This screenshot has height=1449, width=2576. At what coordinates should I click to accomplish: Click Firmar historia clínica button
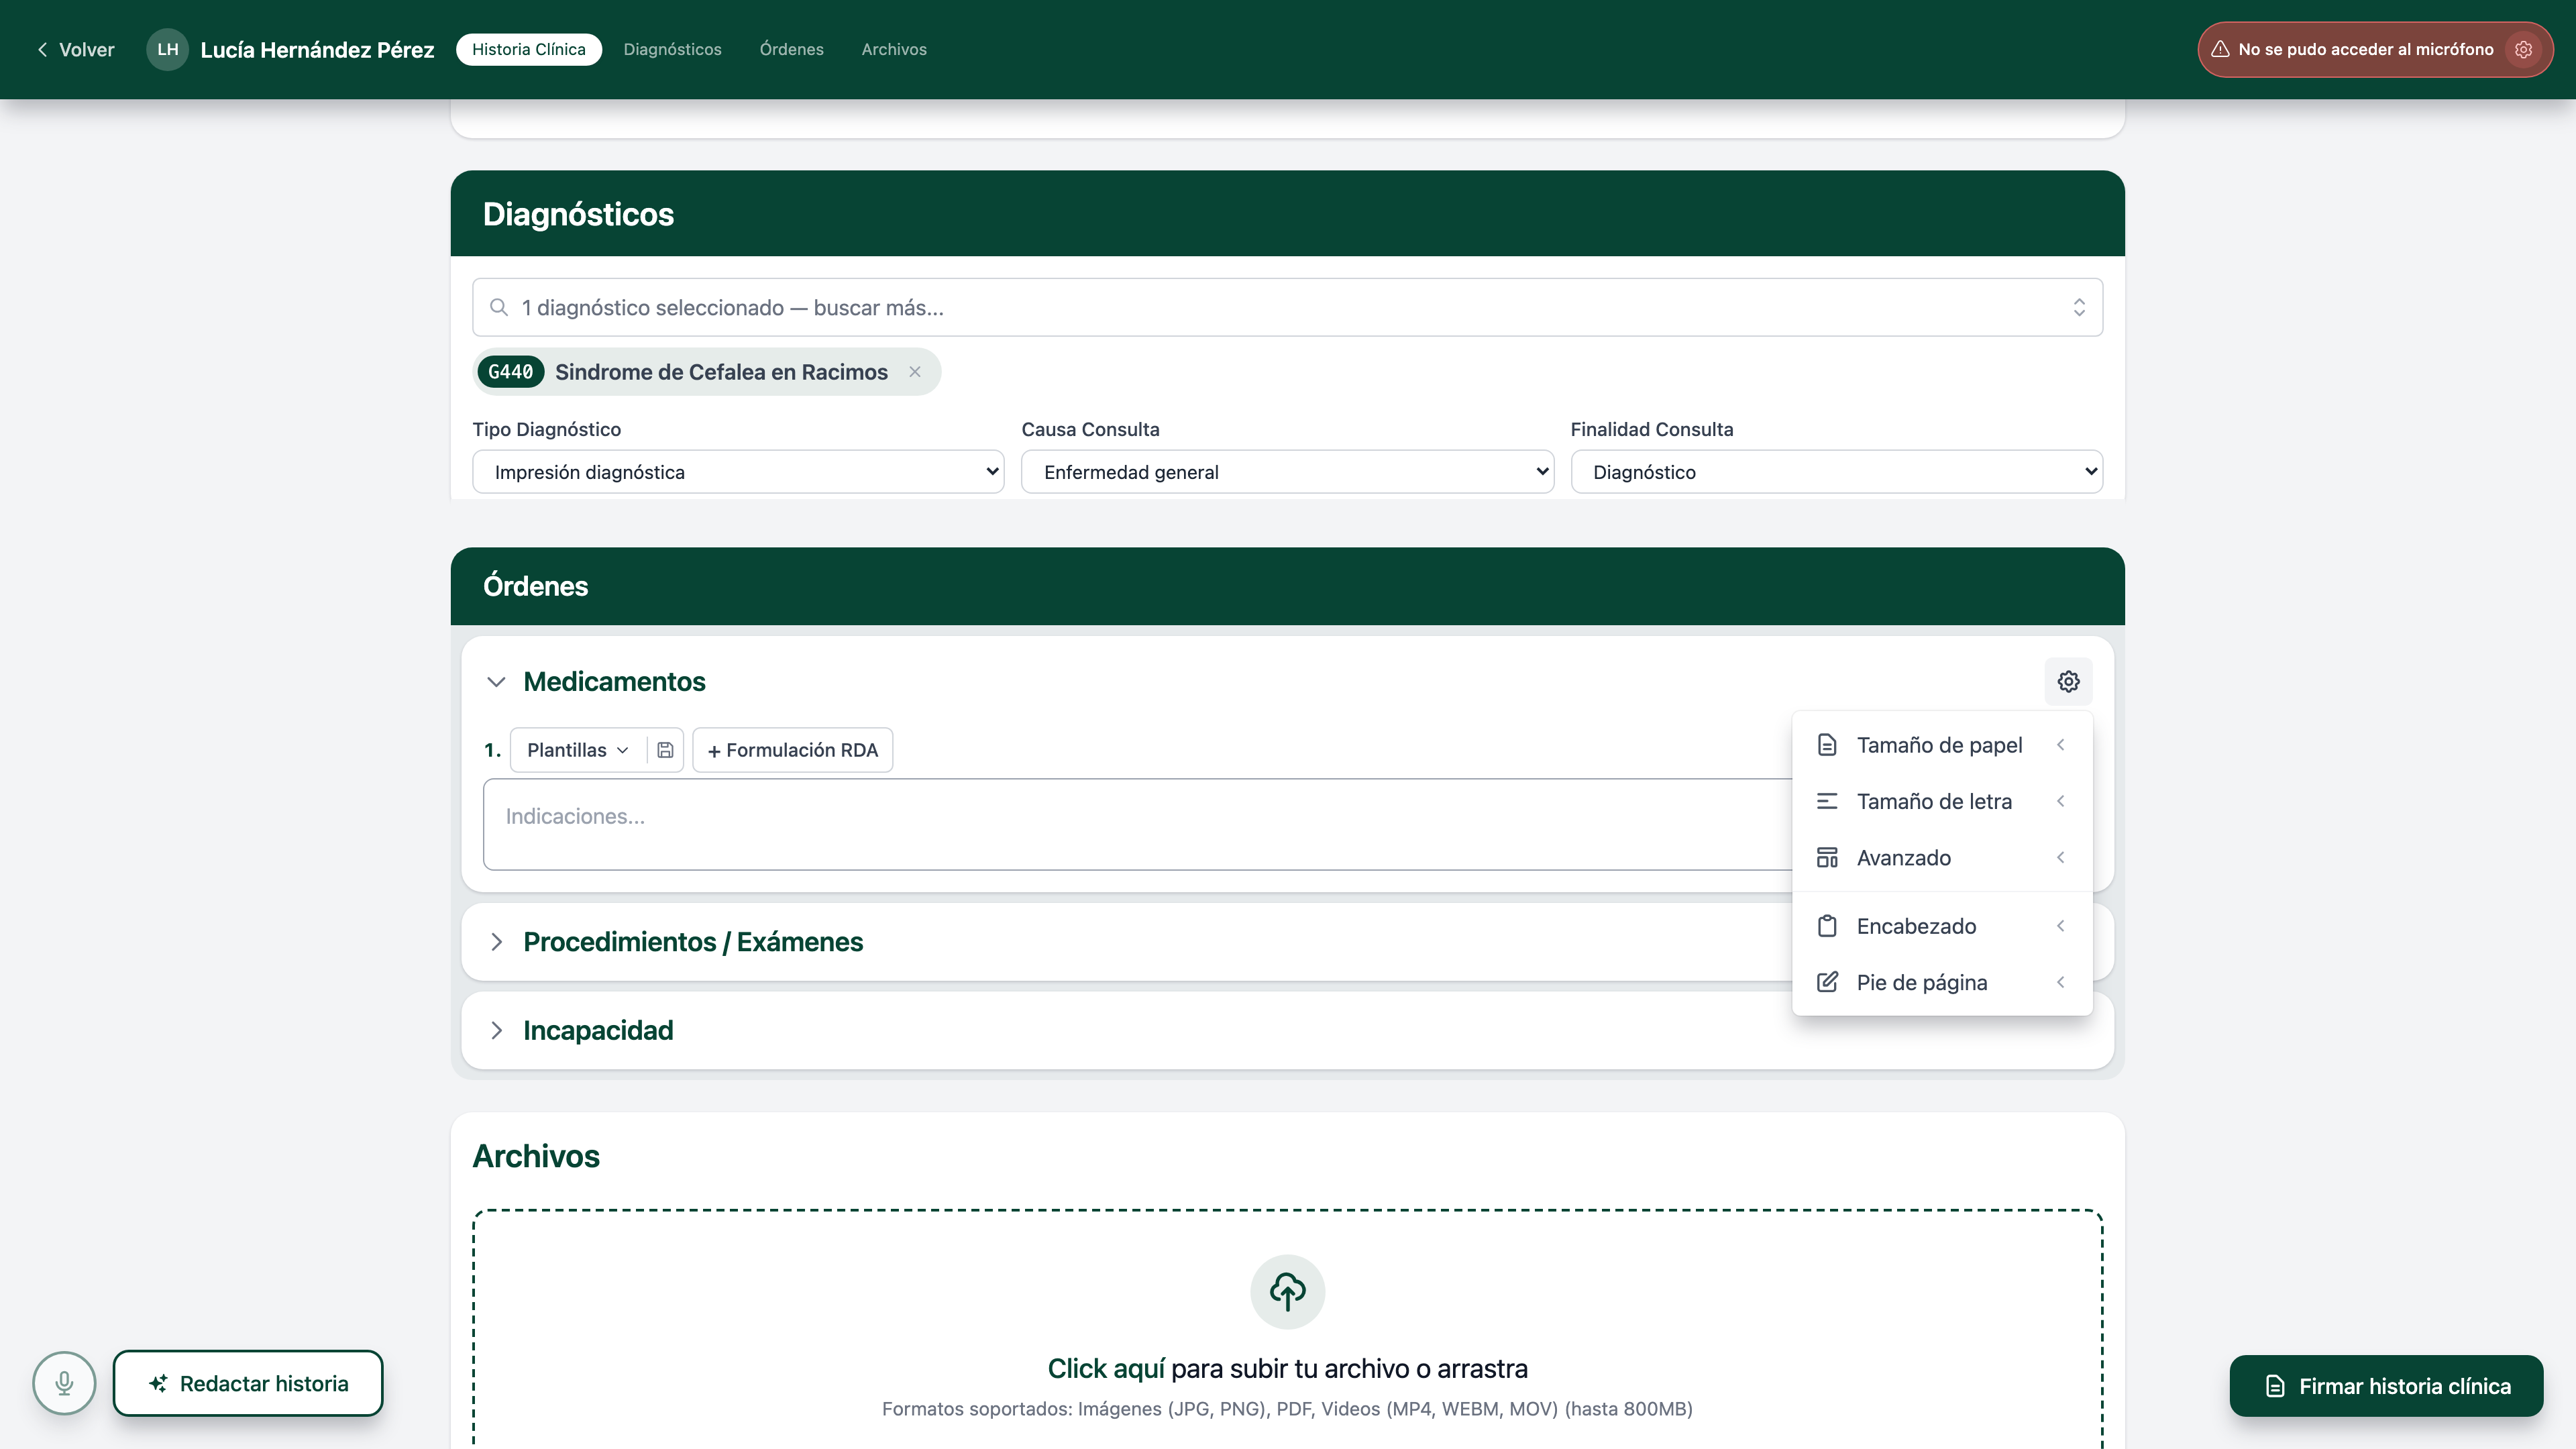click(x=2386, y=1386)
